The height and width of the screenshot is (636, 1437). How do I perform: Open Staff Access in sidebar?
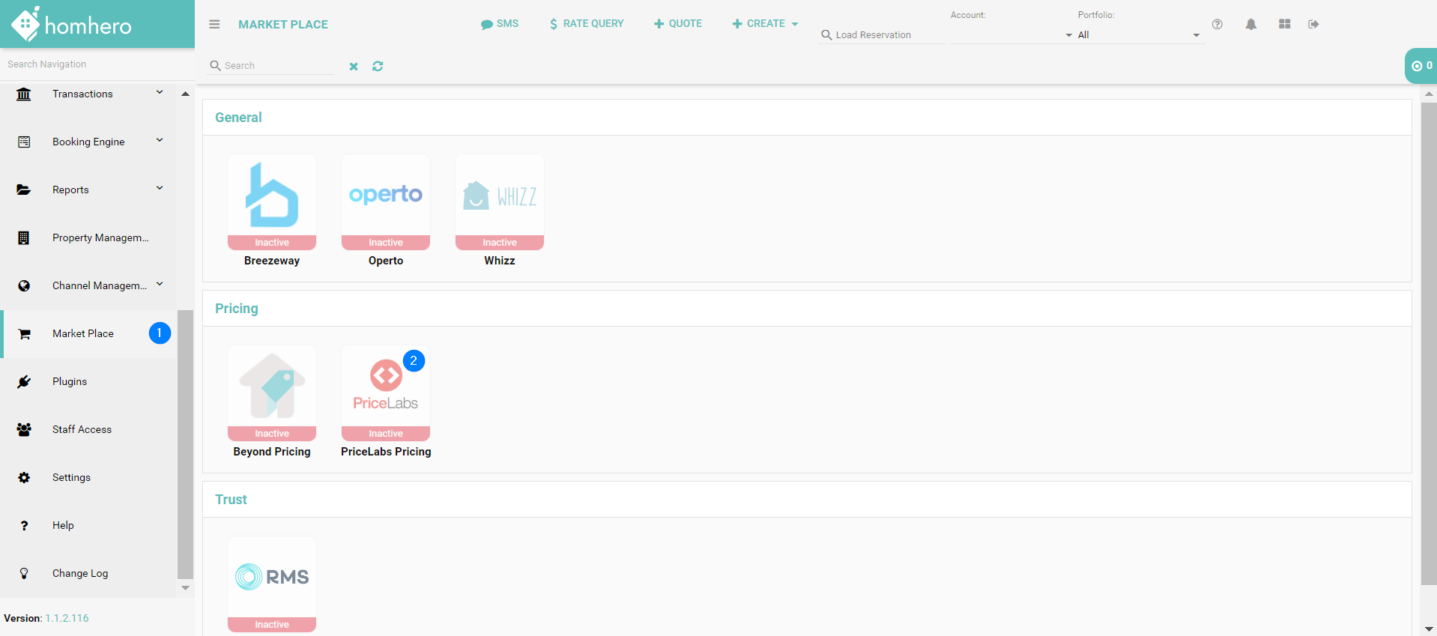(x=82, y=429)
